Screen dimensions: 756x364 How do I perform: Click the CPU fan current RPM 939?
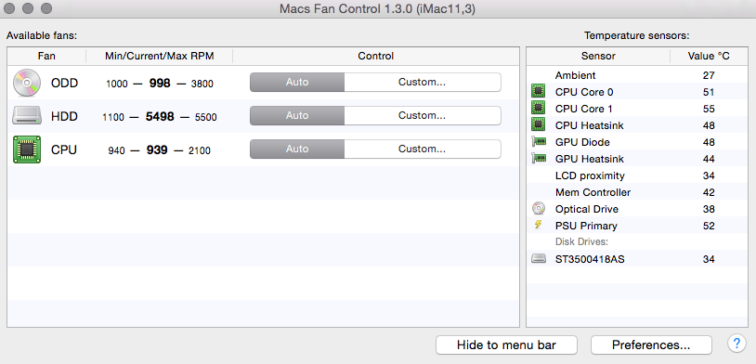pos(157,149)
